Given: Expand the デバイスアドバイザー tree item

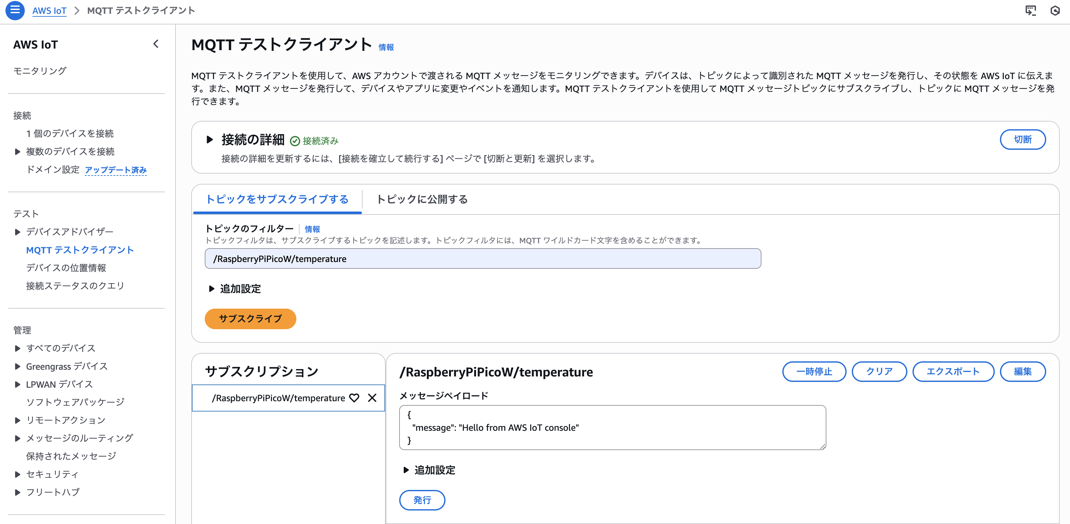Looking at the screenshot, I should [17, 232].
